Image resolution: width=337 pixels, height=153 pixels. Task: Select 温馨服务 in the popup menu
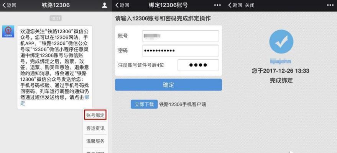coord(95,141)
